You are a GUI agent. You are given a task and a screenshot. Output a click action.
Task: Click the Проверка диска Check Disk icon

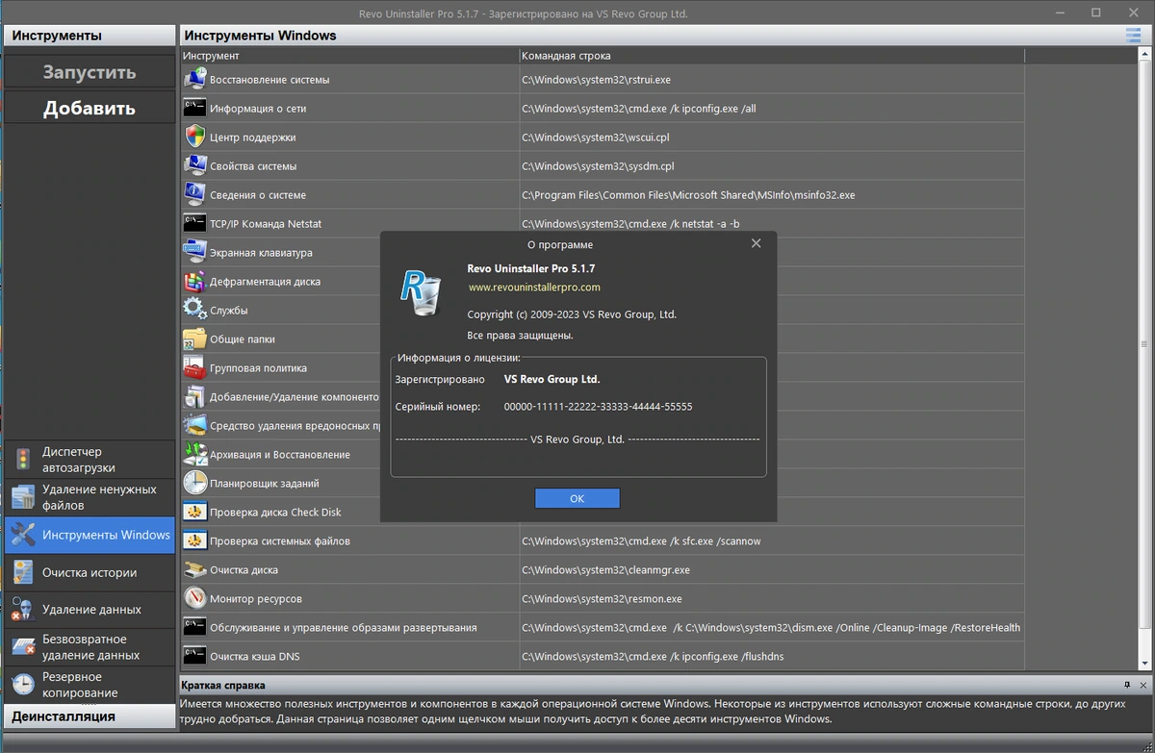coord(195,512)
